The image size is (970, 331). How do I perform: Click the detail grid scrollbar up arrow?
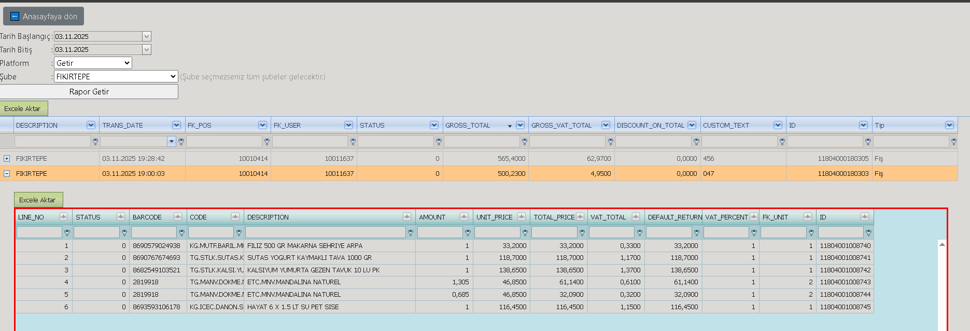pyautogui.click(x=942, y=244)
